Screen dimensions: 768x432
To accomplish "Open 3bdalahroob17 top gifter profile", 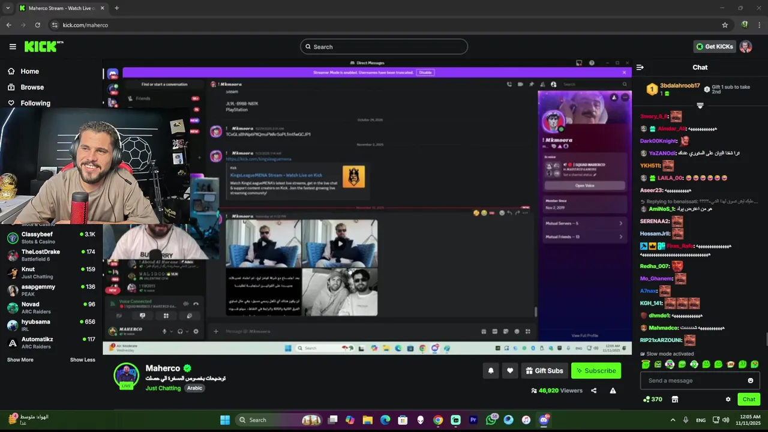I will click(680, 86).
